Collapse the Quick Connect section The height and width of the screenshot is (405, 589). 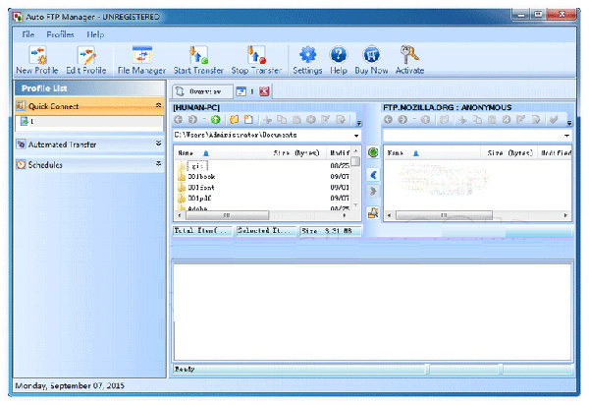(158, 105)
